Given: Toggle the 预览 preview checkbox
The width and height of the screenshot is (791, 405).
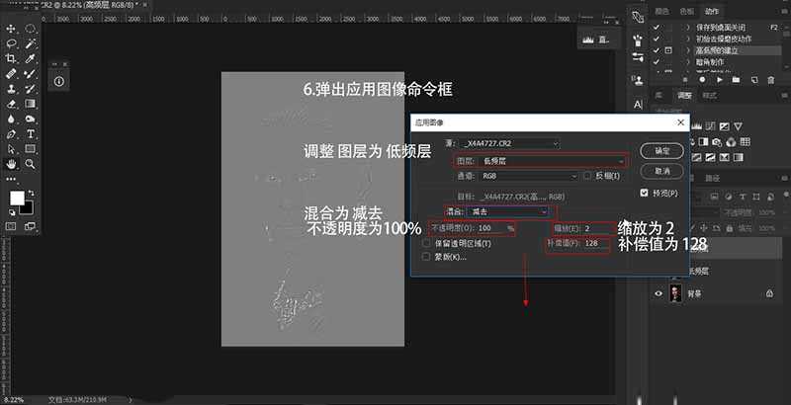Looking at the screenshot, I should coord(646,193).
